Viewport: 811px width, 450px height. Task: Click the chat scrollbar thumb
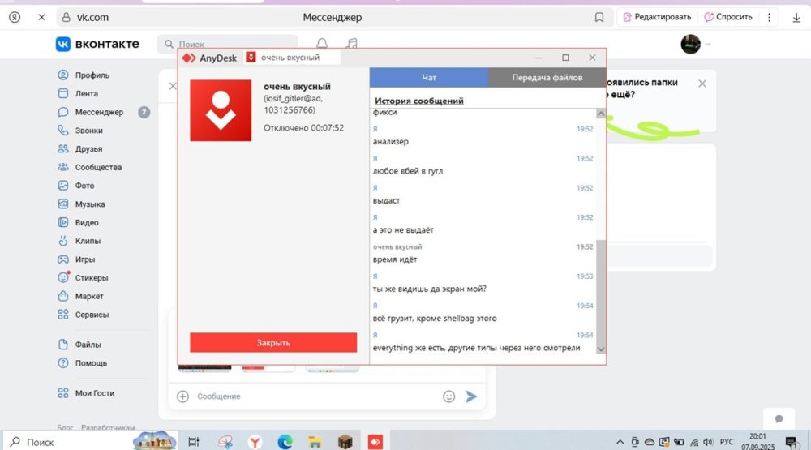pos(600,292)
